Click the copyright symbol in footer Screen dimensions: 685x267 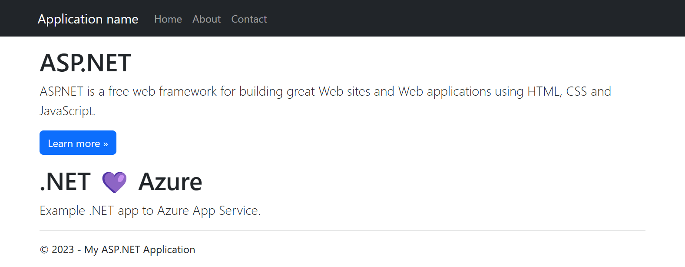[44, 250]
